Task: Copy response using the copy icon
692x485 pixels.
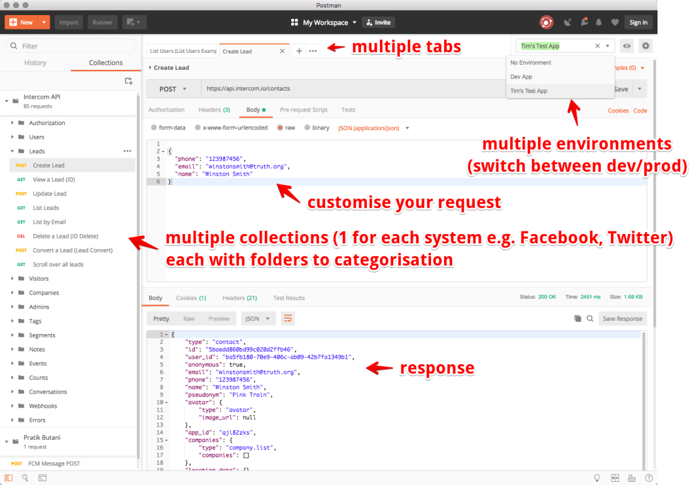Action: pos(578,319)
